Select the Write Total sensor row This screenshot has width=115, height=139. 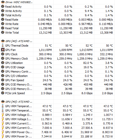click(x=57, y=33)
